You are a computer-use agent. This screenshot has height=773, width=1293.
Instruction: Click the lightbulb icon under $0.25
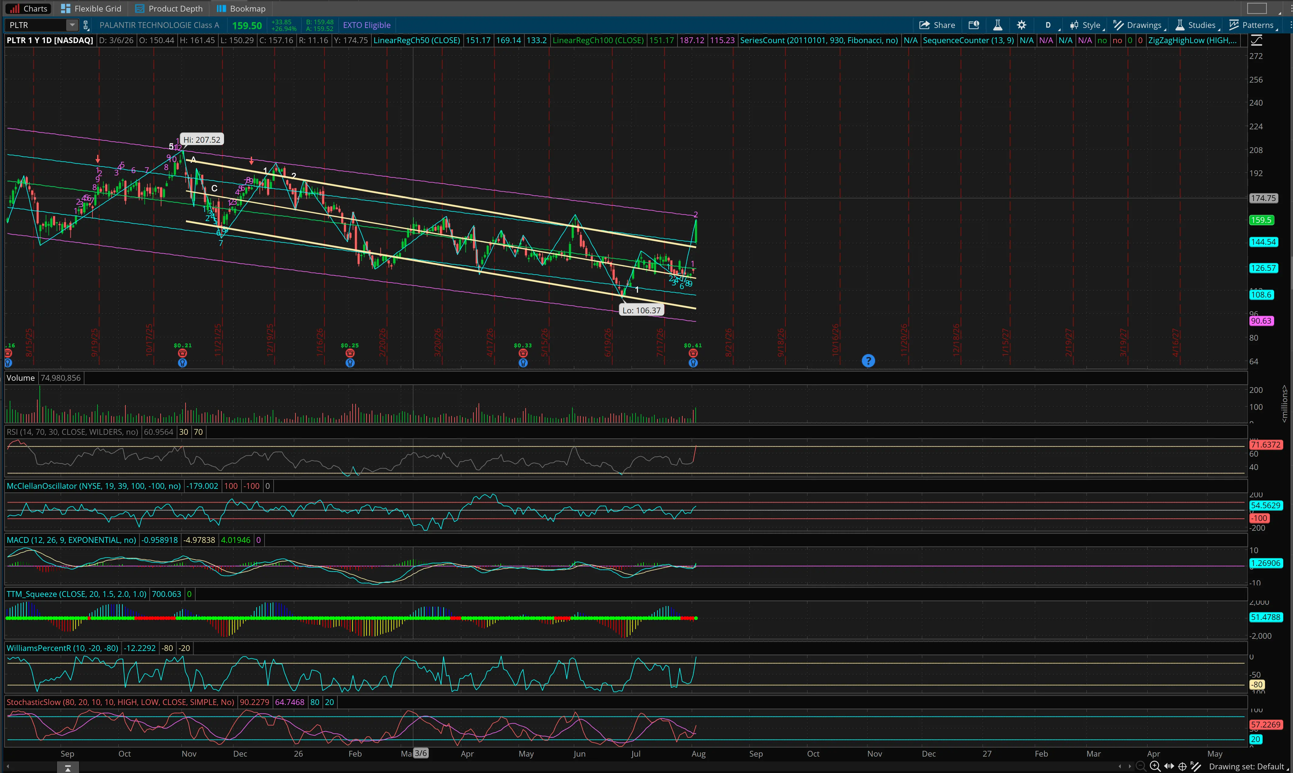coord(350,363)
